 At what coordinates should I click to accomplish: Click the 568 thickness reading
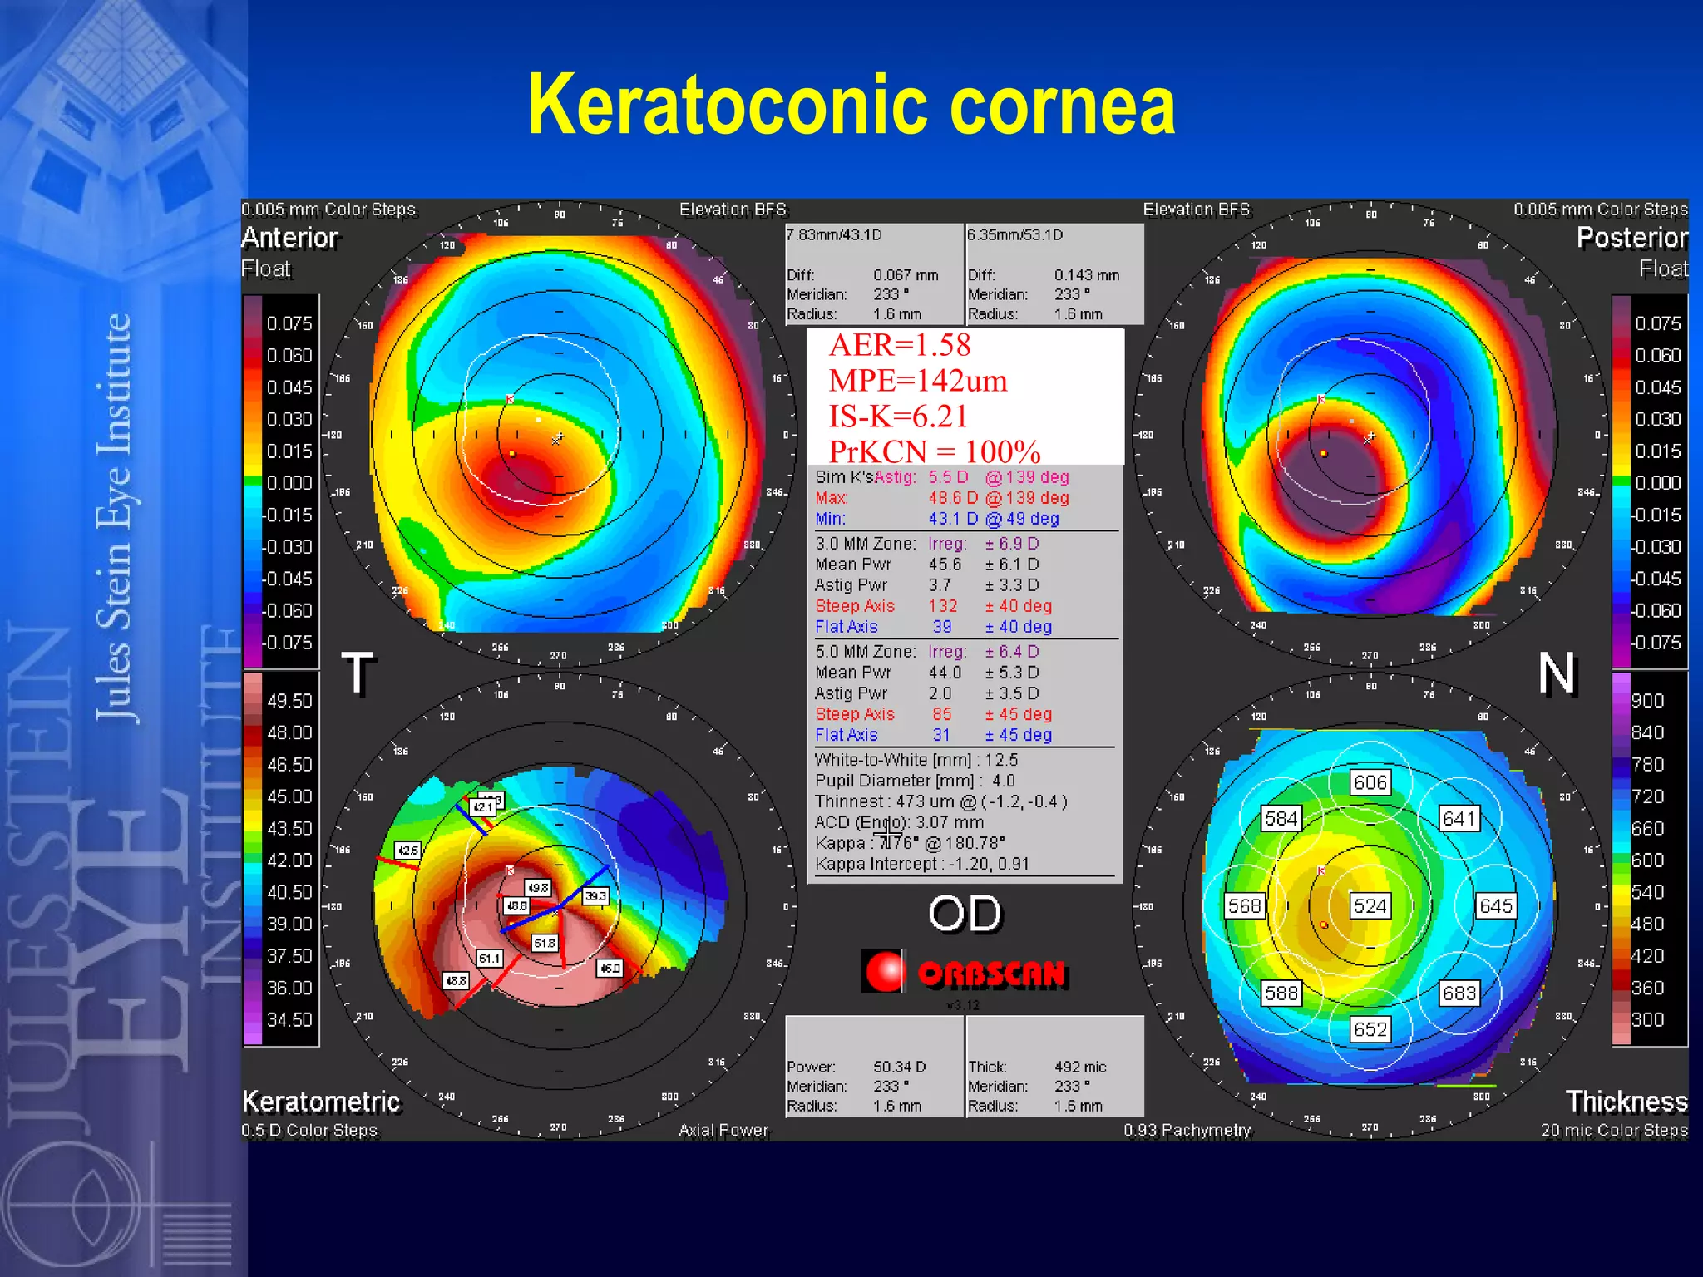coord(1245,906)
